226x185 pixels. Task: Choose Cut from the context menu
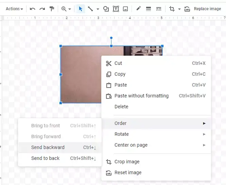pyautogui.click(x=156, y=63)
